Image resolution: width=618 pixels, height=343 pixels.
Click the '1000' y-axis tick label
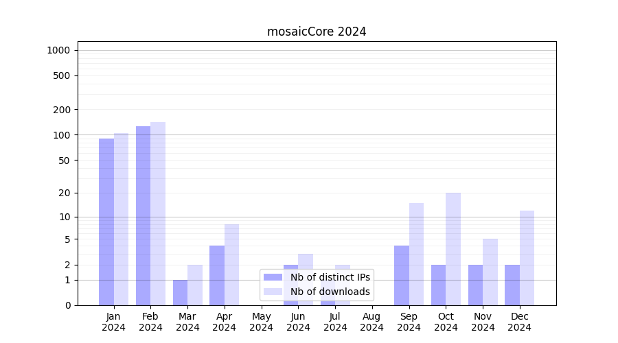pyautogui.click(x=58, y=50)
